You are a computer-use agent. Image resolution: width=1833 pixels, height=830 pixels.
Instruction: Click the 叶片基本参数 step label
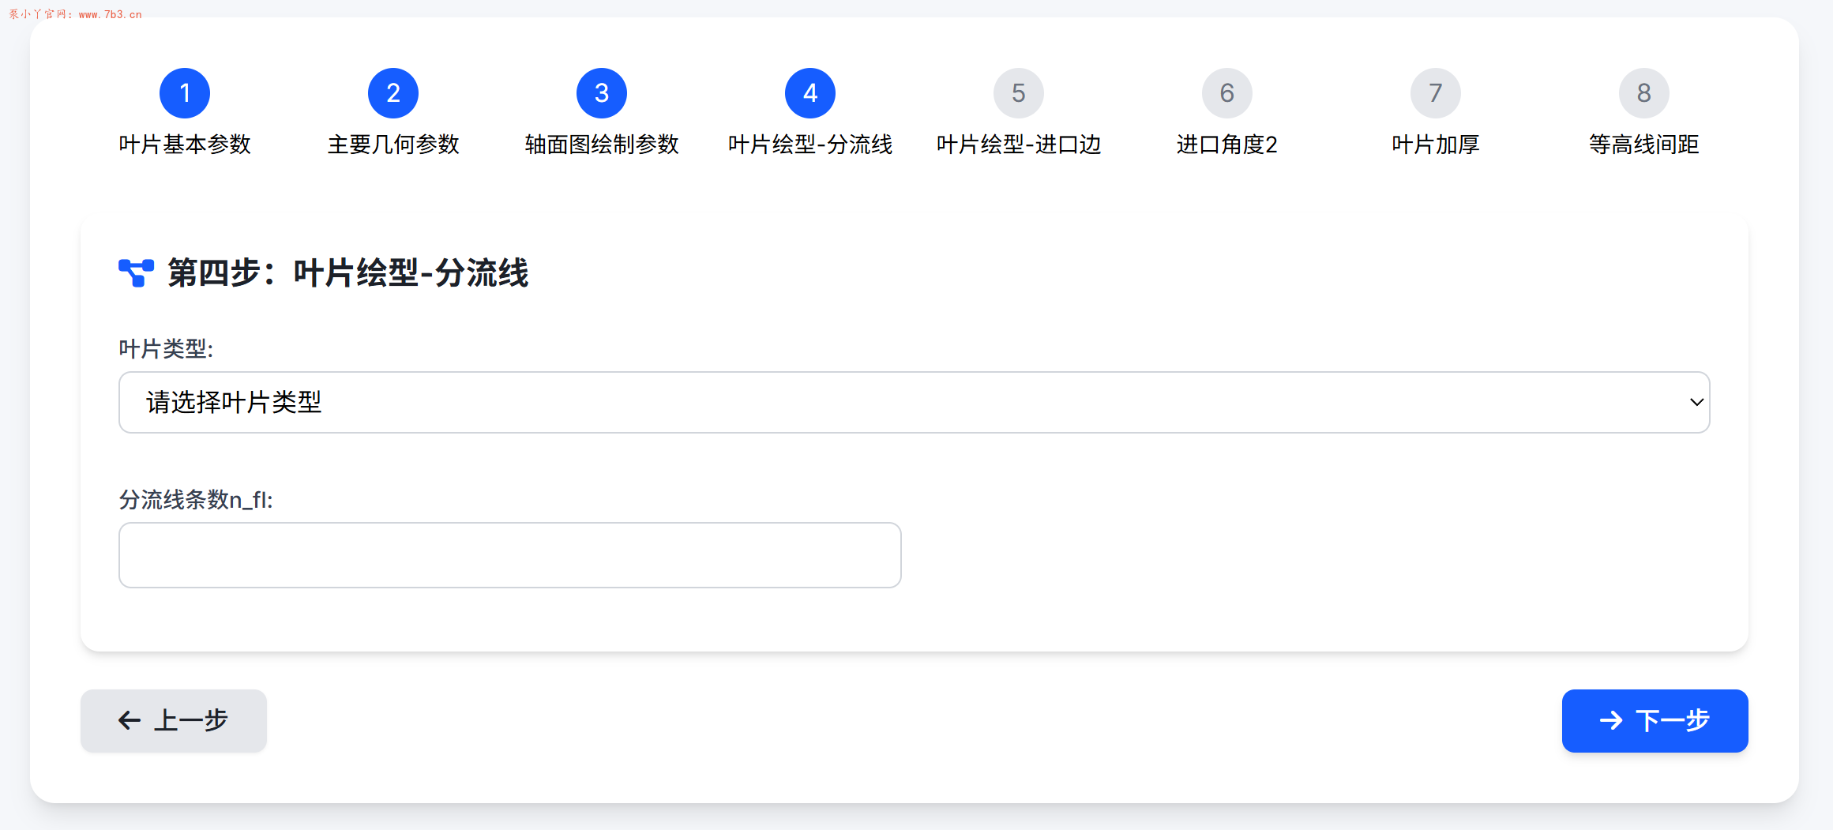pos(185,145)
